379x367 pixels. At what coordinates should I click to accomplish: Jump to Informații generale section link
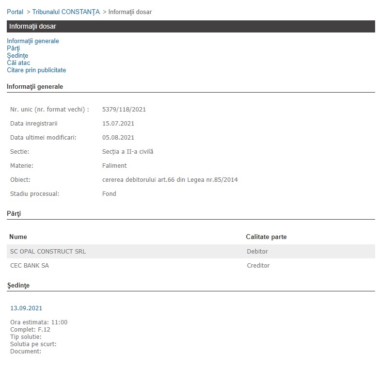pyautogui.click(x=33, y=41)
